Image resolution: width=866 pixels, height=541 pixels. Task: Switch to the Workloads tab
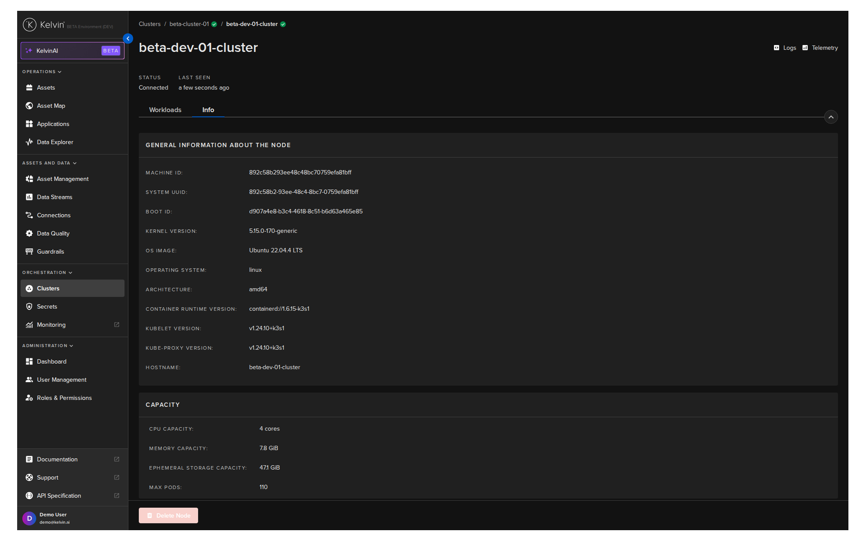pyautogui.click(x=165, y=110)
